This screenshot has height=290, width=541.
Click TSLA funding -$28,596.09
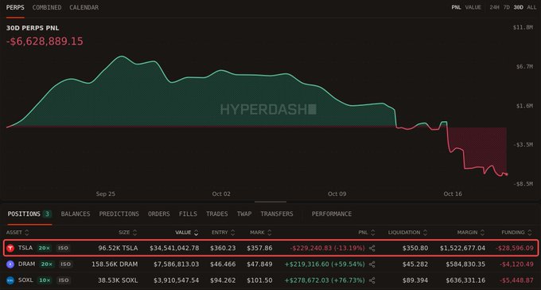point(515,249)
